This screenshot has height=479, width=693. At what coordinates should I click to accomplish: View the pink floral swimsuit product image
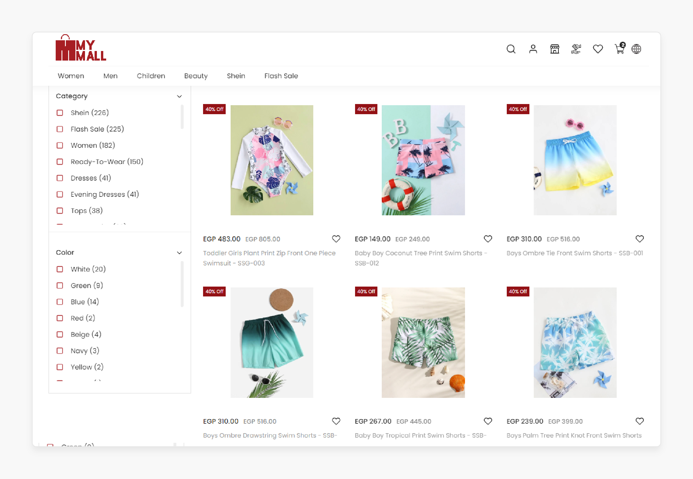[272, 160]
